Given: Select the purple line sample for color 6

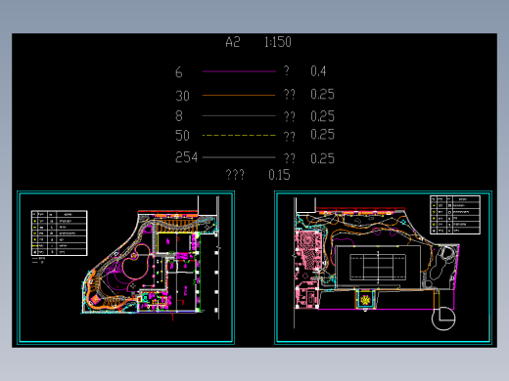Looking at the screenshot, I should 239,71.
